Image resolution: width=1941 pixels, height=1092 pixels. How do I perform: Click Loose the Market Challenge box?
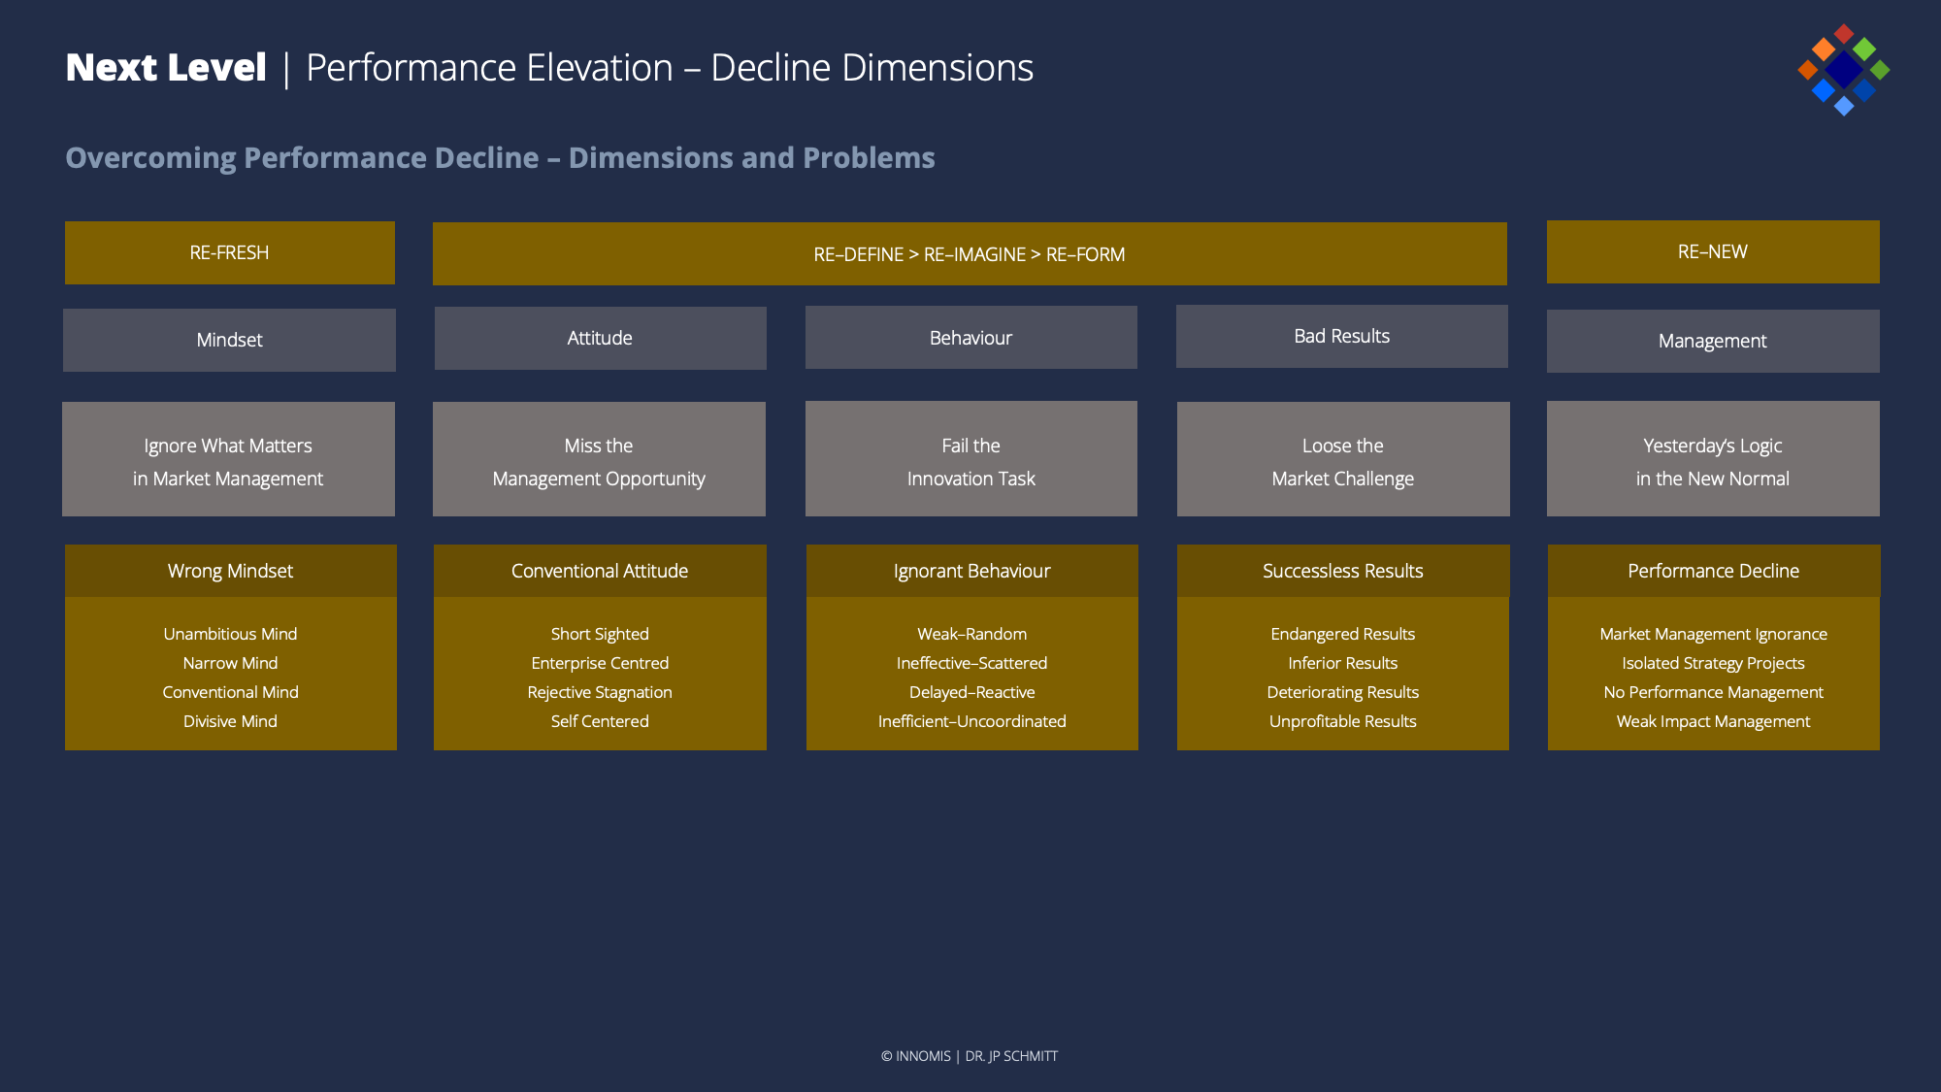click(x=1342, y=460)
